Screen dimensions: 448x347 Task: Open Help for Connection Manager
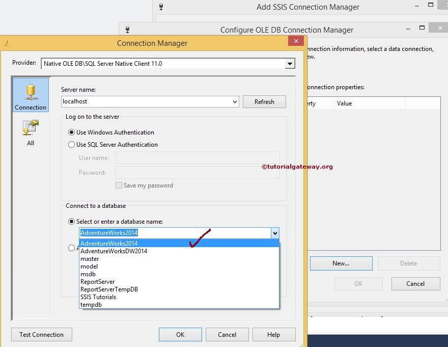tap(274, 334)
